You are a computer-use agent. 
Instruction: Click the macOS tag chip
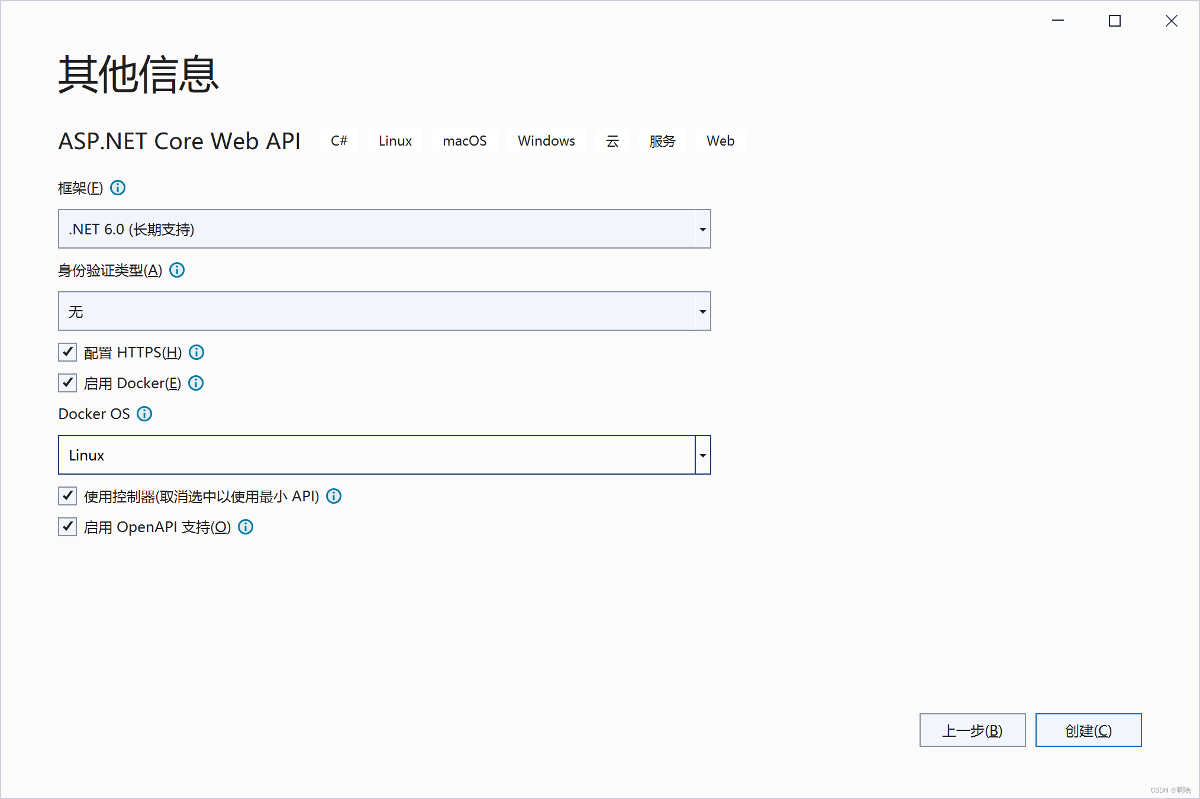coord(464,141)
